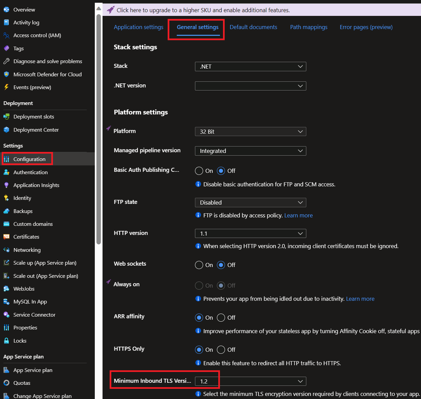Viewport: 421px width, 399px height.
Task: Click the Access control (IAM) icon
Action: 6,35
